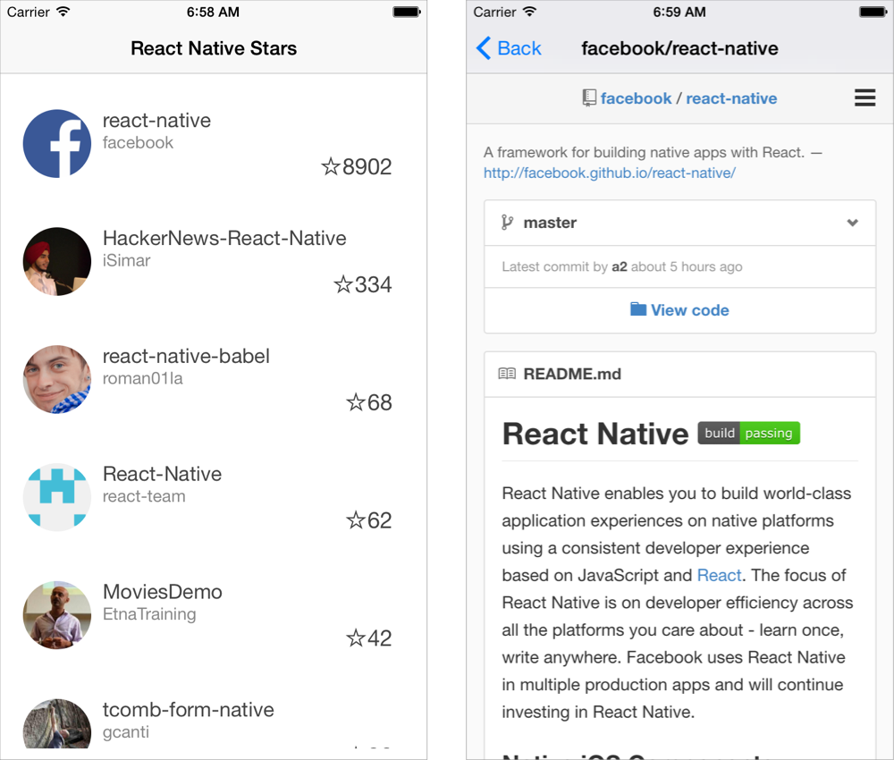894x760 pixels.
Task: Tap the 8902 star count
Action: [367, 166]
